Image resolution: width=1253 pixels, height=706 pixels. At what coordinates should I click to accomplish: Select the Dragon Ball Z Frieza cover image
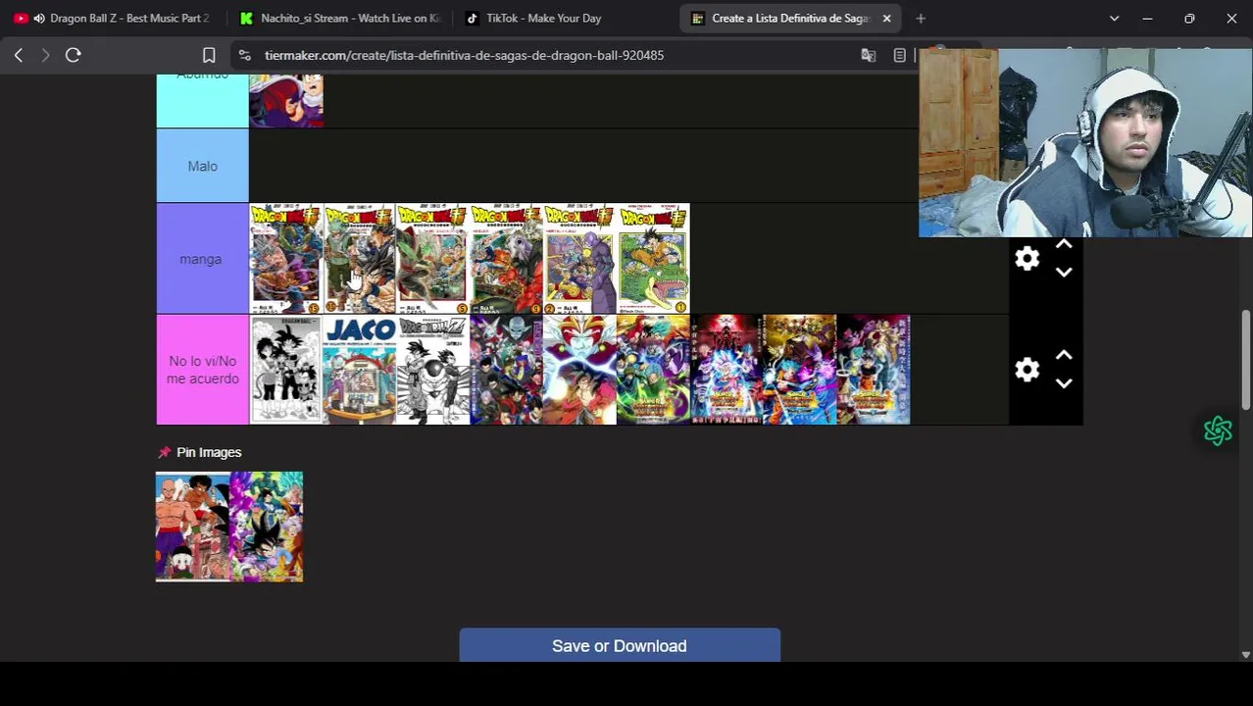coord(432,370)
